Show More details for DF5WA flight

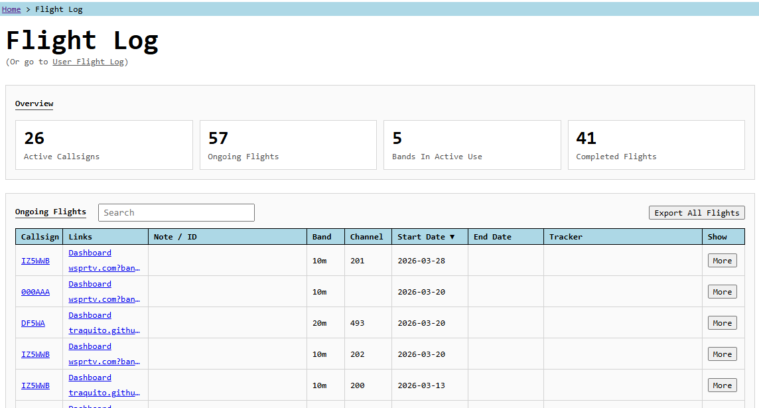tap(722, 323)
